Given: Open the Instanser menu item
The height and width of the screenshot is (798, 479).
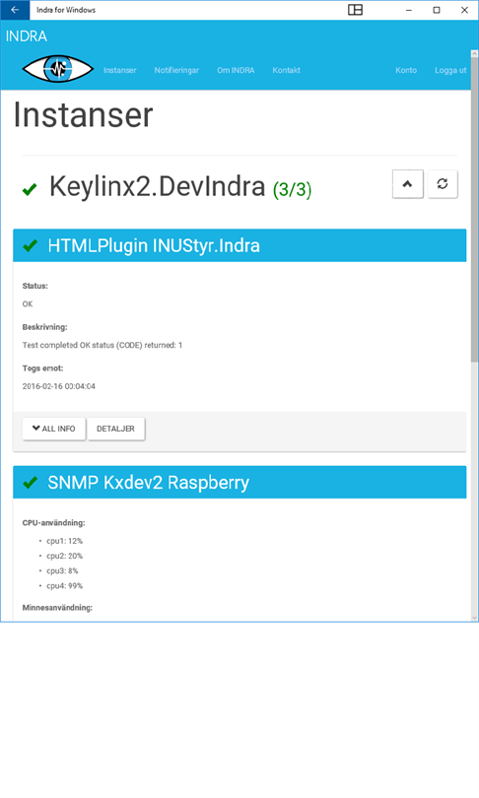Looking at the screenshot, I should (x=120, y=70).
